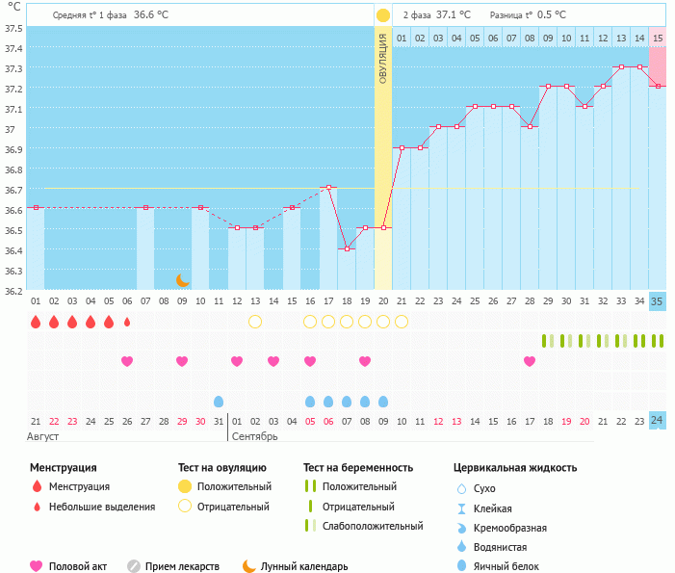Click the highlighted date 24 at bottom right
Screen dimensions: 675x573
point(657,420)
